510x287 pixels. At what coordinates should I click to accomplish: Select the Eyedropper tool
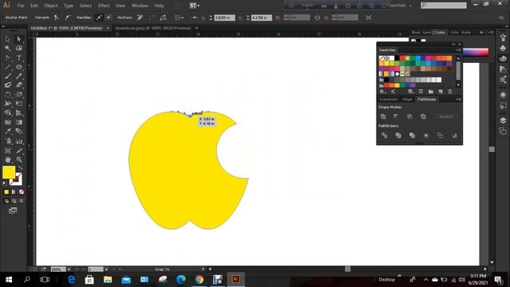7,132
